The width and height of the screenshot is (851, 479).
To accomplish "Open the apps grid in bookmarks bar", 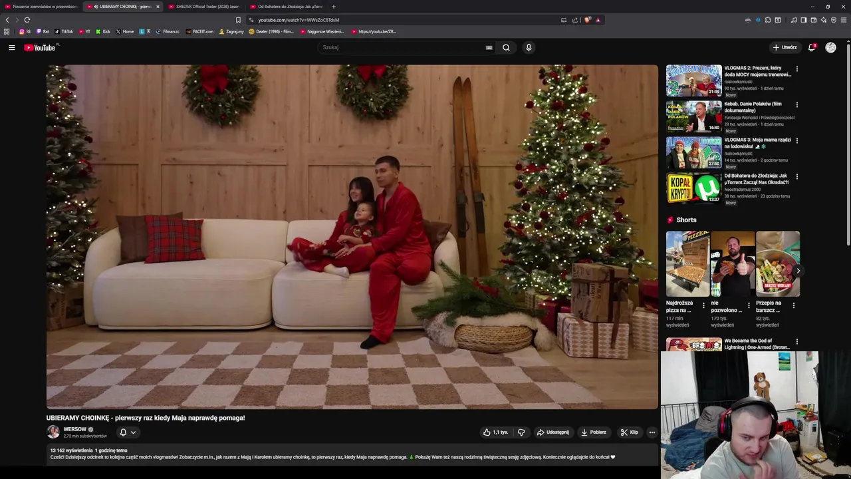I will (7, 31).
